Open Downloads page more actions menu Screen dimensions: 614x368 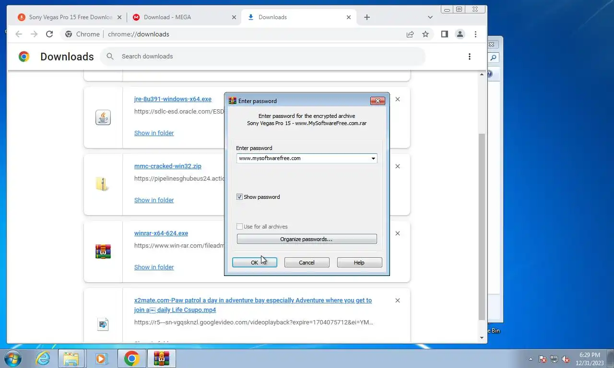tap(470, 57)
